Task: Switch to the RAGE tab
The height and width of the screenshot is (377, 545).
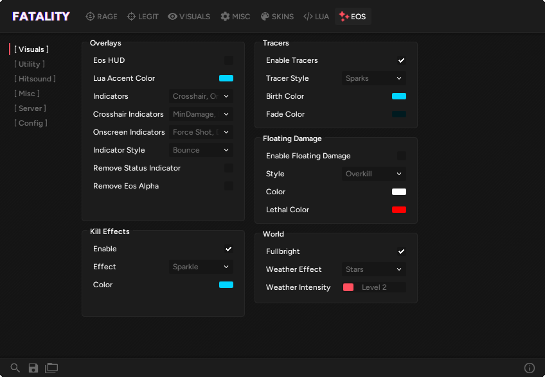Action: (102, 16)
